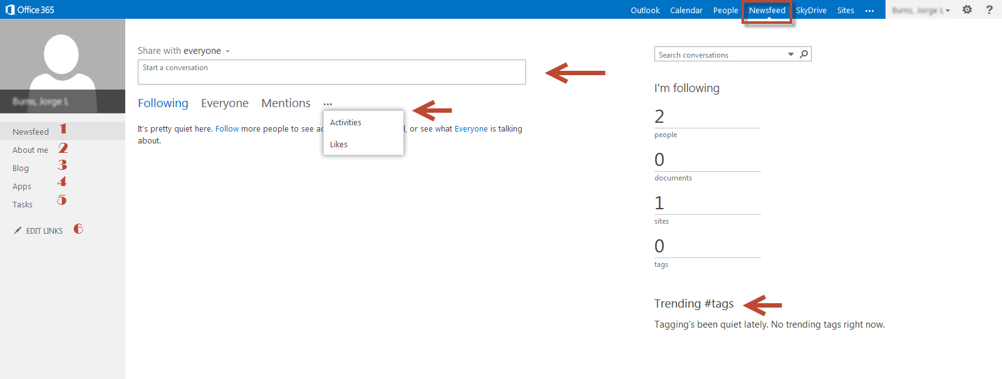The height and width of the screenshot is (379, 1002).
Task: Open SkyDrive from the top navigation
Action: click(x=811, y=10)
